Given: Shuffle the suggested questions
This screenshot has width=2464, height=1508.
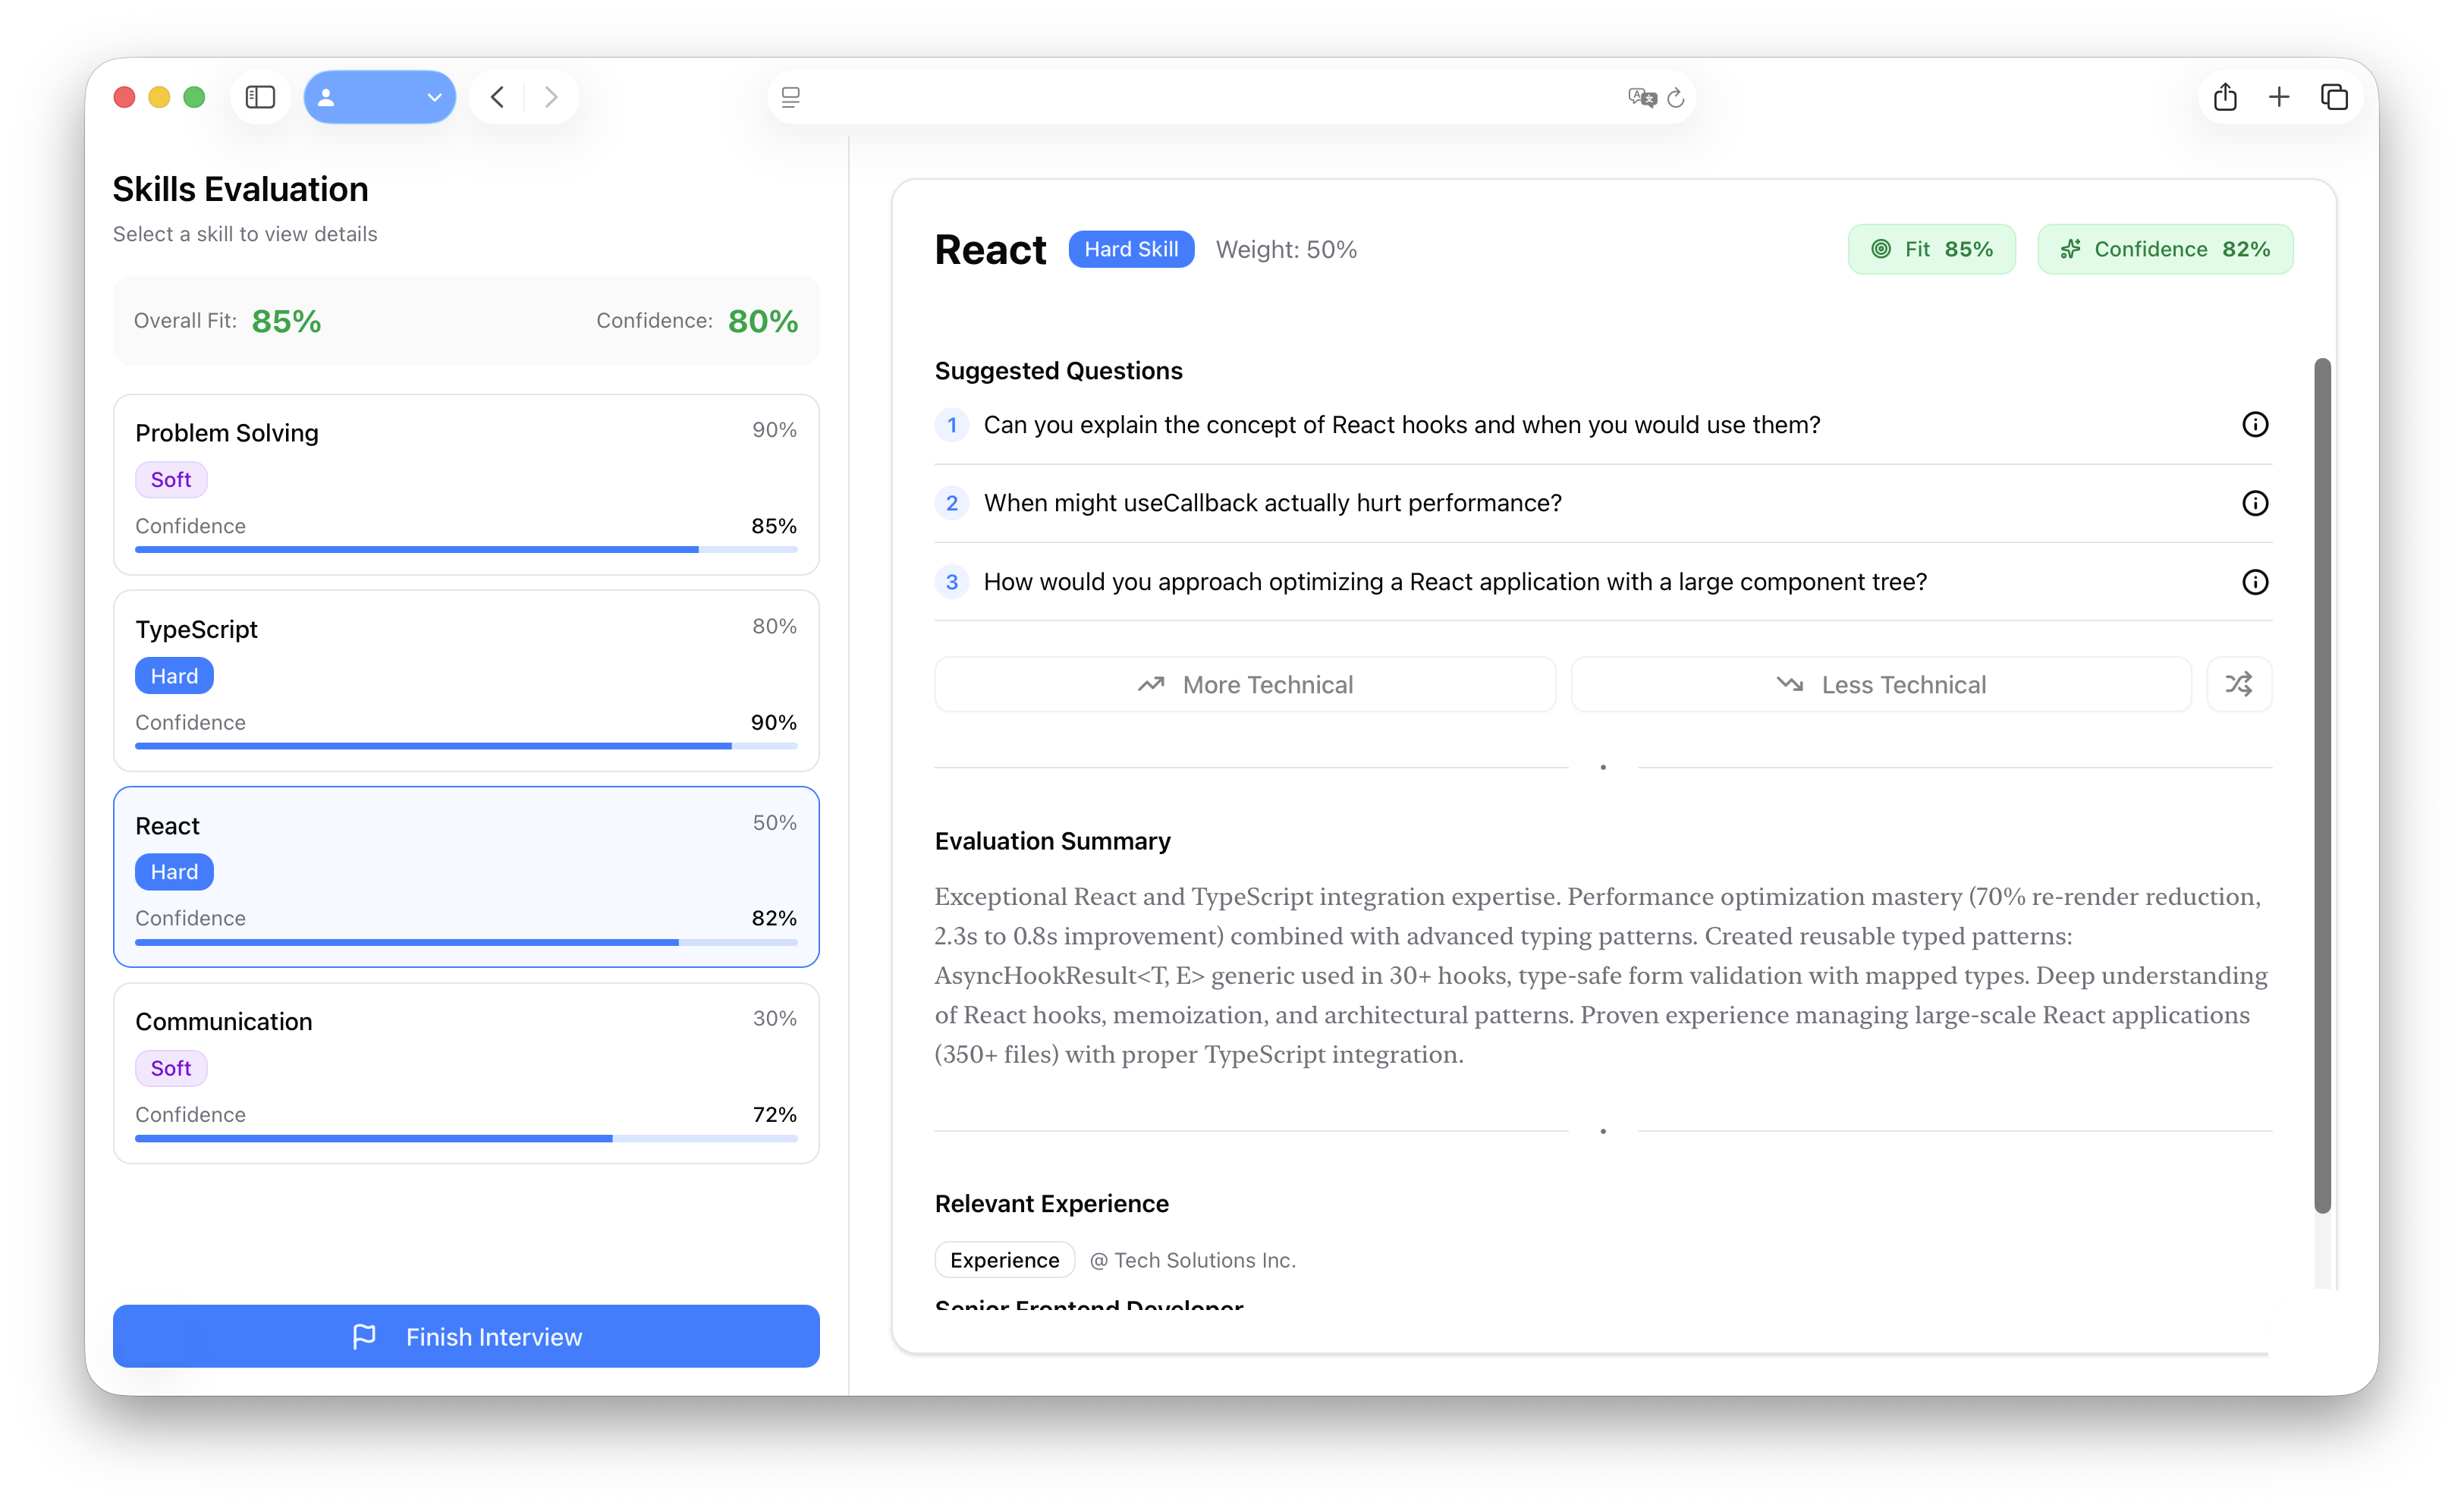Looking at the screenshot, I should tap(2239, 684).
